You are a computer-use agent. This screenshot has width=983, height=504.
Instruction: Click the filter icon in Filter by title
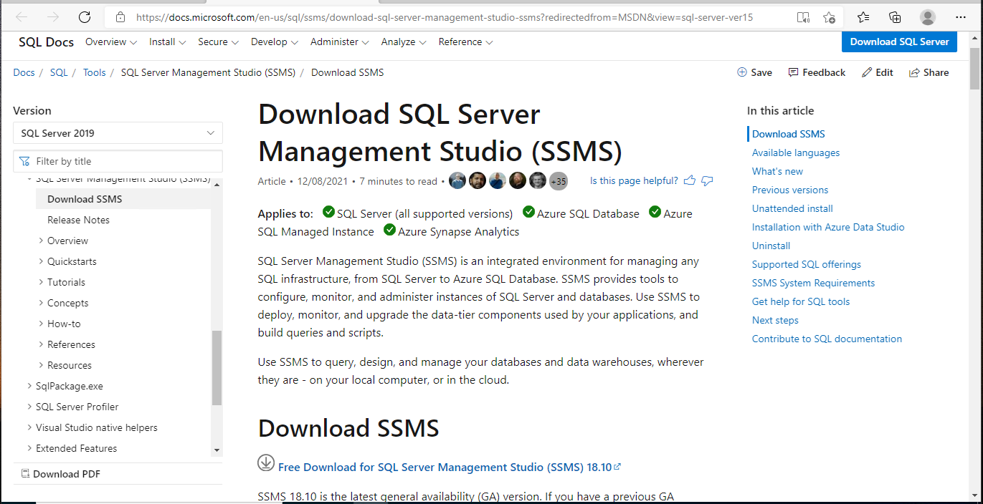point(25,161)
